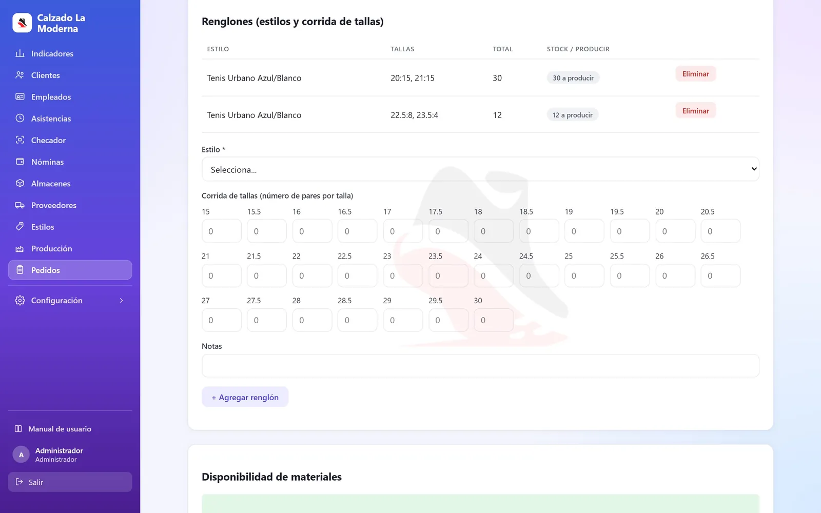
Task: Focus the size 15 pairs field
Action: pyautogui.click(x=222, y=231)
